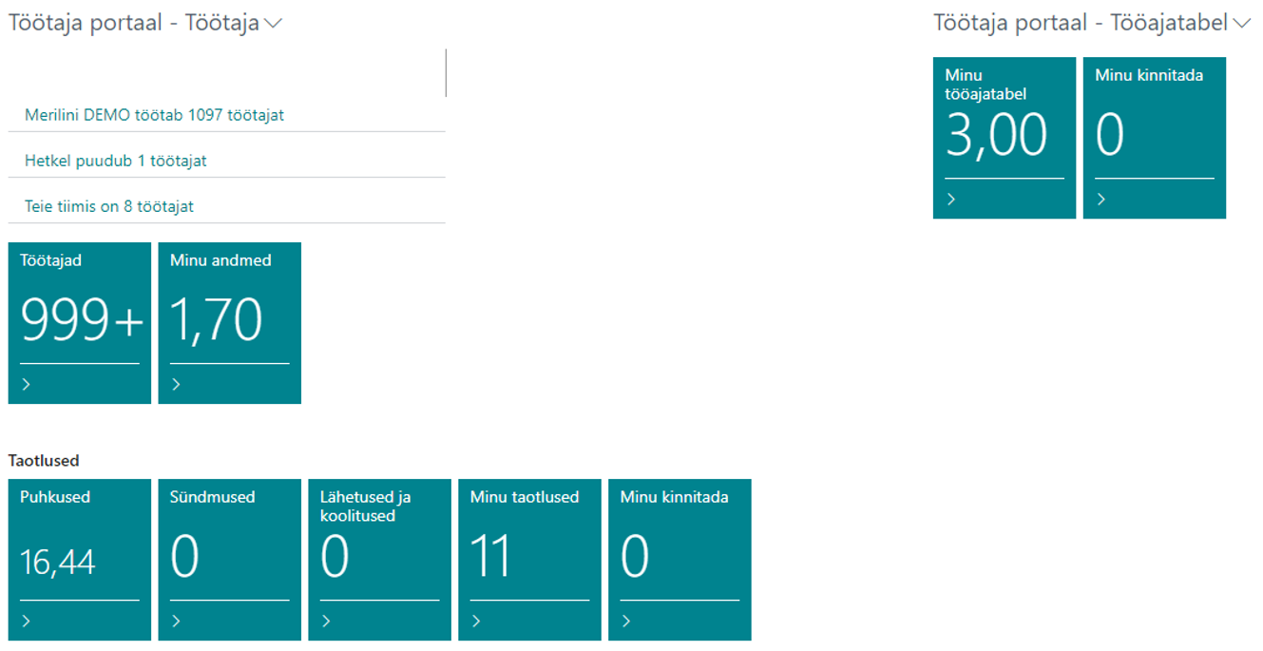Open the Sündmused tile
This screenshot has width=1263, height=651.
tap(229, 560)
